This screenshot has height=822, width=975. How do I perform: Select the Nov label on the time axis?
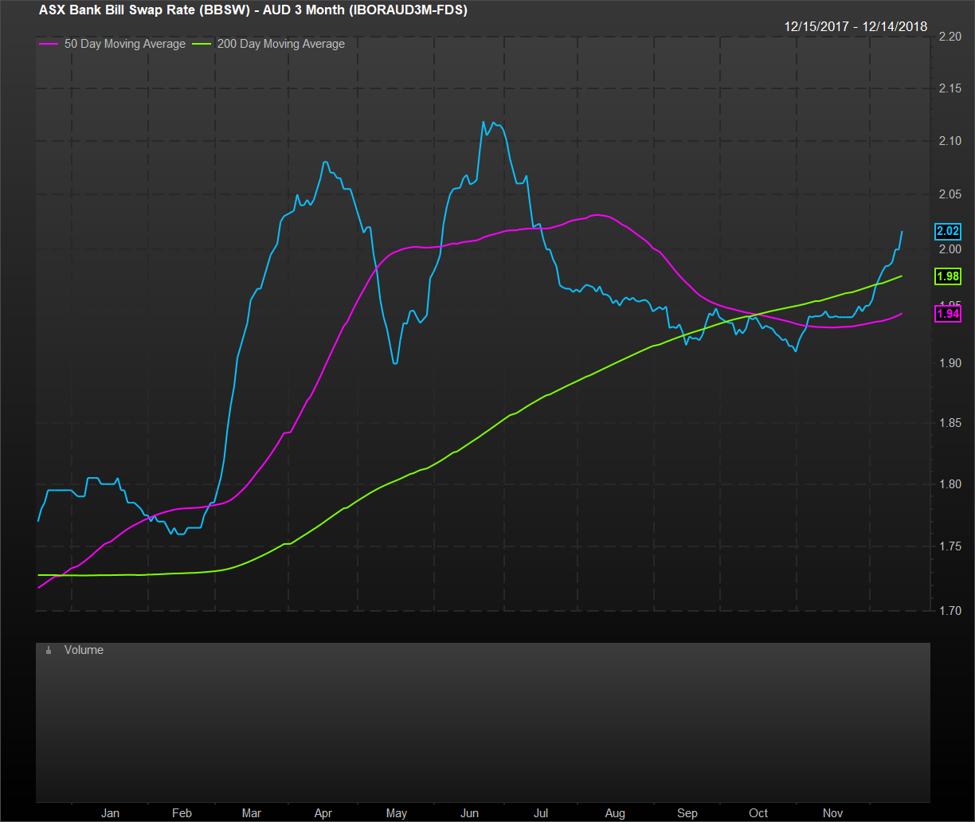coord(832,813)
